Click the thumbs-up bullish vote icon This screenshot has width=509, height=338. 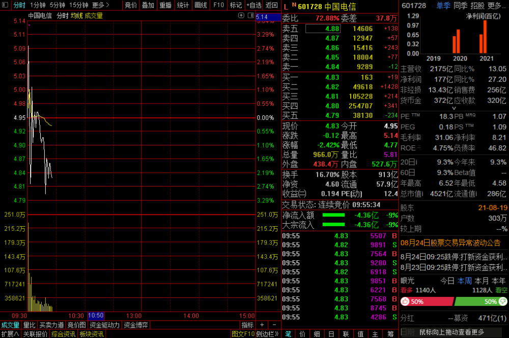pyautogui.click(x=405, y=302)
